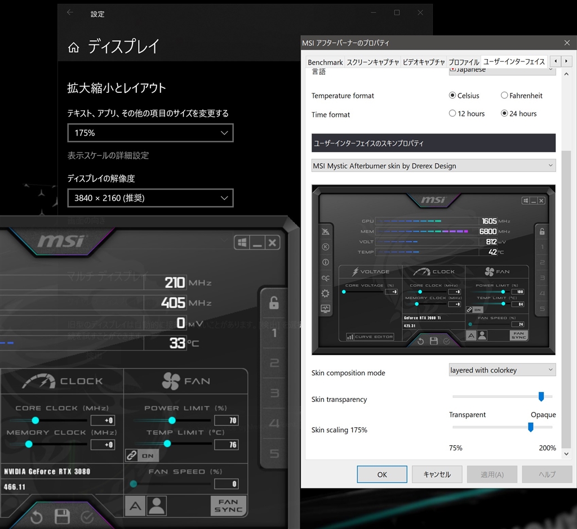The width and height of the screenshot is (577, 529).
Task: Click the apply checkmark icon in Afterburner
Action: 87,518
